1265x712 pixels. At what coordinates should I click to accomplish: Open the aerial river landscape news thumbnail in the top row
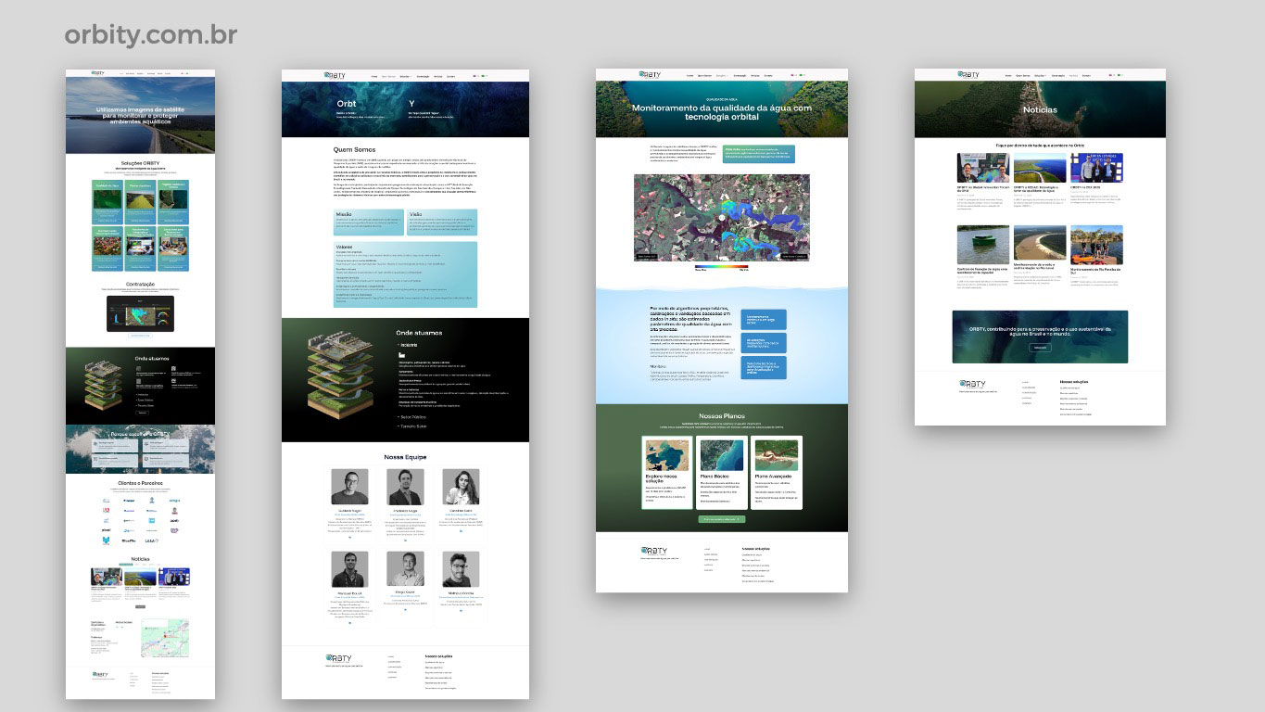1040,168
